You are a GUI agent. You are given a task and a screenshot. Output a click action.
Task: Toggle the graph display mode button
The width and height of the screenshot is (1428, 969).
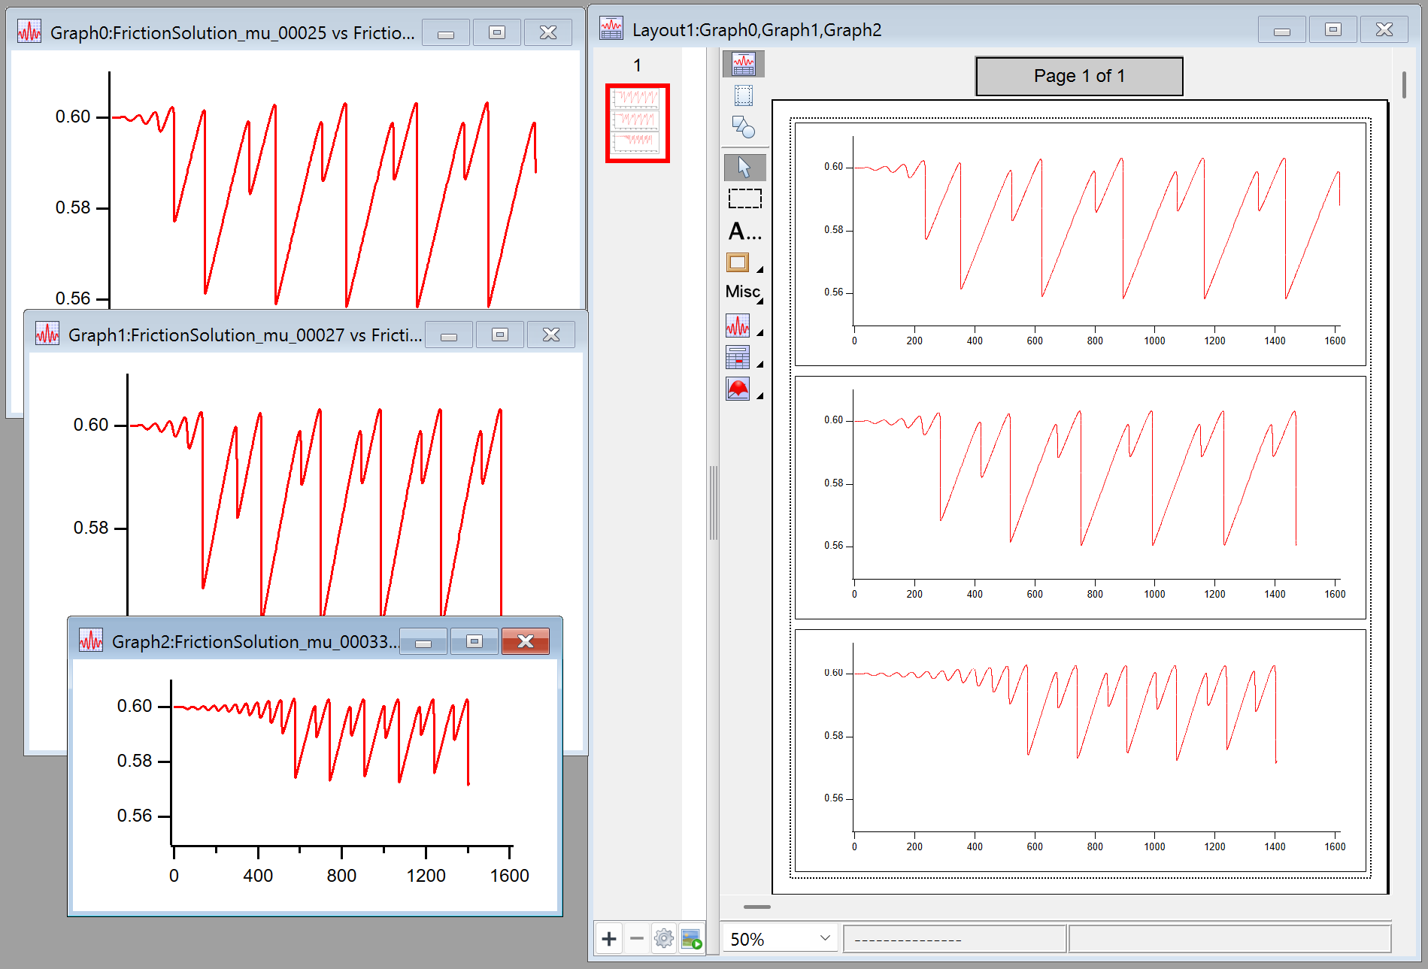click(x=743, y=64)
